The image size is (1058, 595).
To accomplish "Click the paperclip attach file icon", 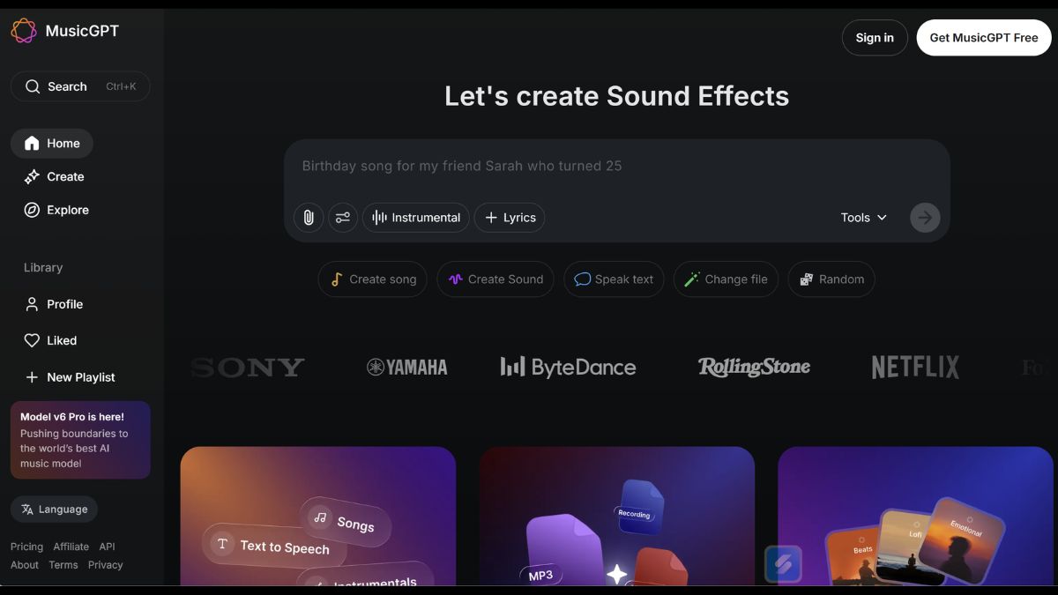I will pos(308,218).
